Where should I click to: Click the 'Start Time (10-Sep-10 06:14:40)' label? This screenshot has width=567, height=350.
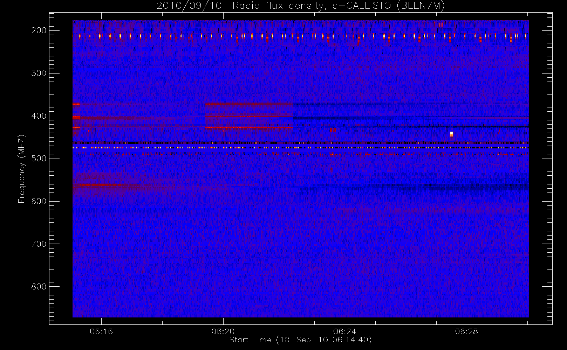tap(300, 340)
